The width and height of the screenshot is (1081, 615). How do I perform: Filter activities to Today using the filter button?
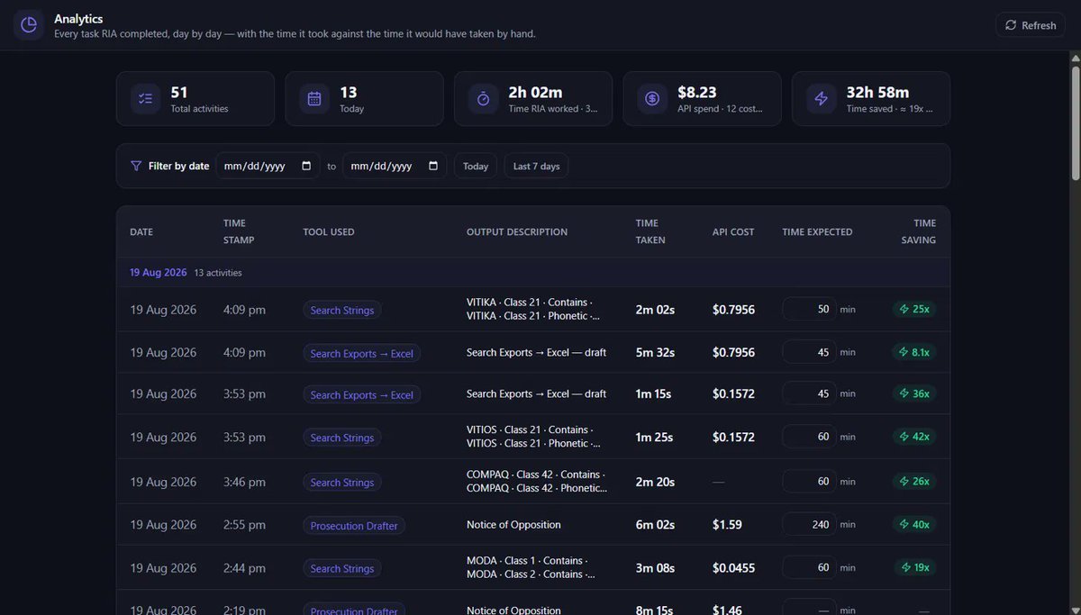tap(476, 166)
